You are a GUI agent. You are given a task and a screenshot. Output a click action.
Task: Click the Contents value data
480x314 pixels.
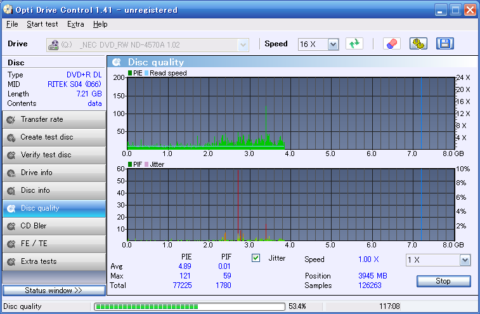pos(94,103)
